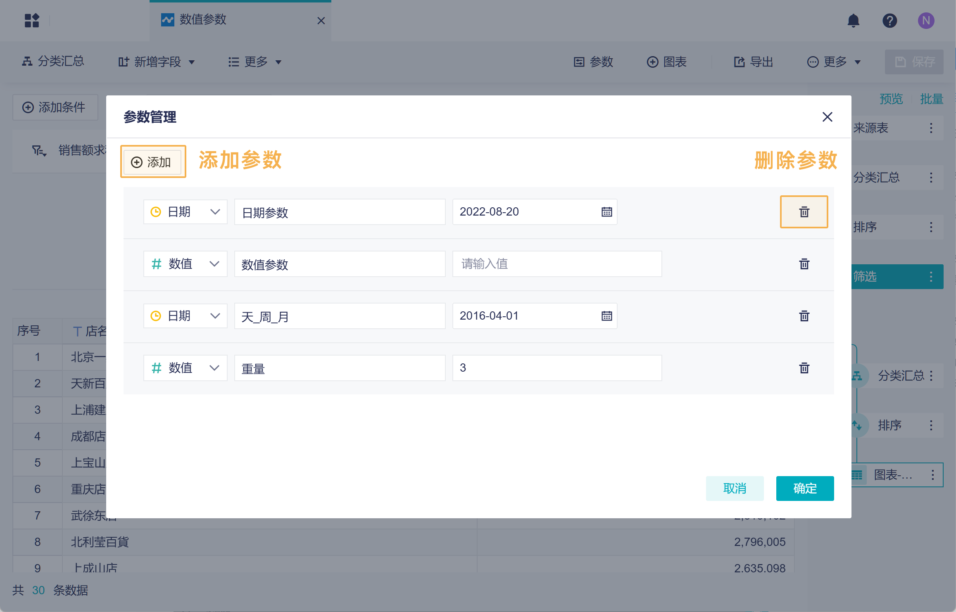Click 请输入值 input field
Image resolution: width=956 pixels, height=612 pixels.
(x=556, y=264)
